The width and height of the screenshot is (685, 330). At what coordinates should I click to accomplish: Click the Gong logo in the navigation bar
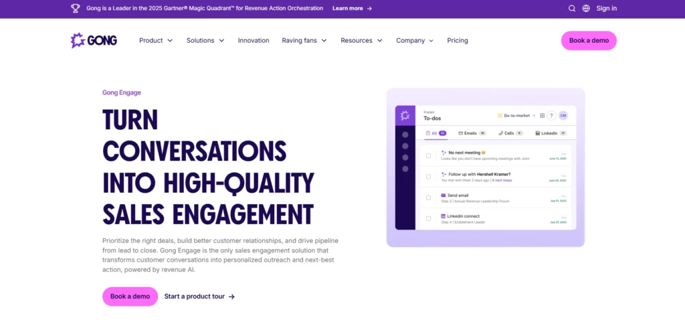click(x=94, y=40)
